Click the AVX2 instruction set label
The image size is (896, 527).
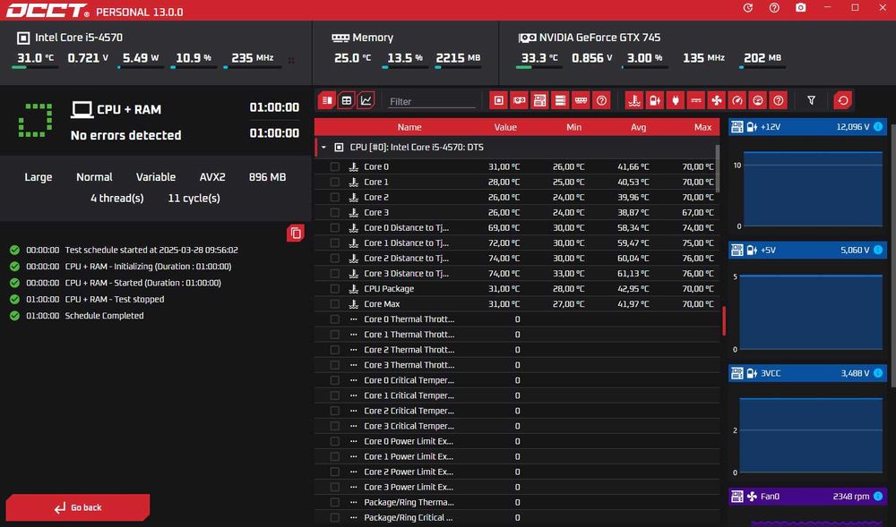(212, 177)
